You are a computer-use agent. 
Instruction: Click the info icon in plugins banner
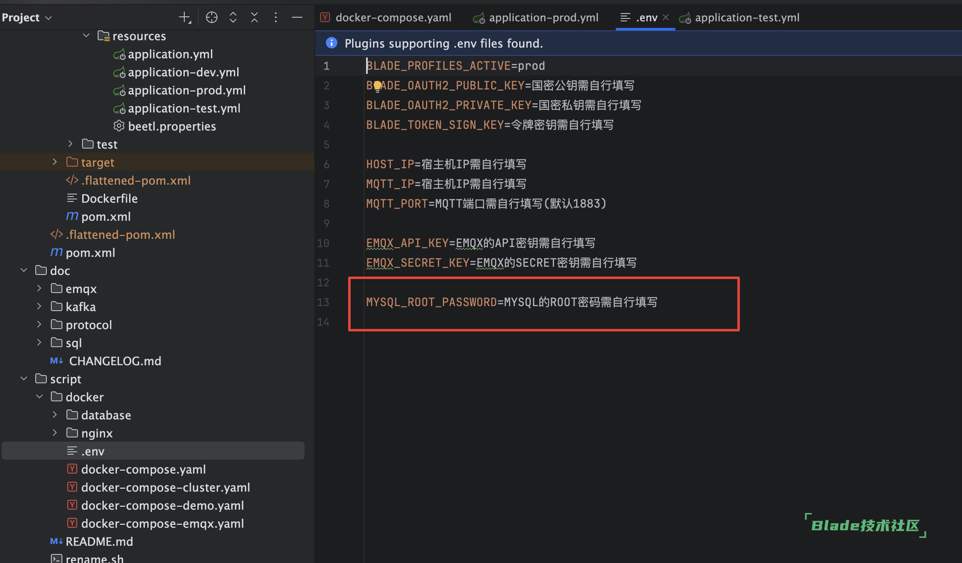click(x=331, y=43)
